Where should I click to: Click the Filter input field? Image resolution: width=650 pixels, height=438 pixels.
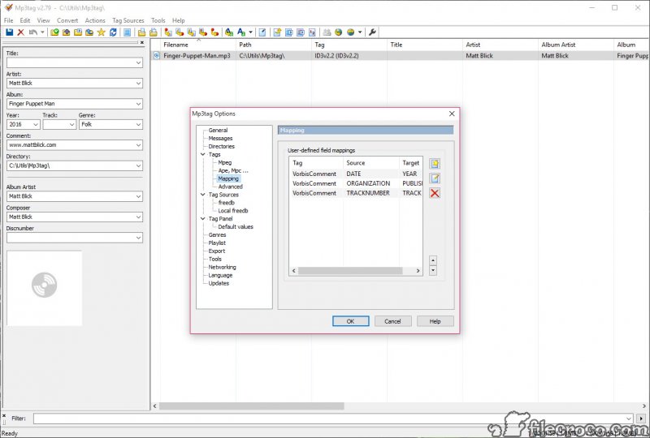click(333, 419)
